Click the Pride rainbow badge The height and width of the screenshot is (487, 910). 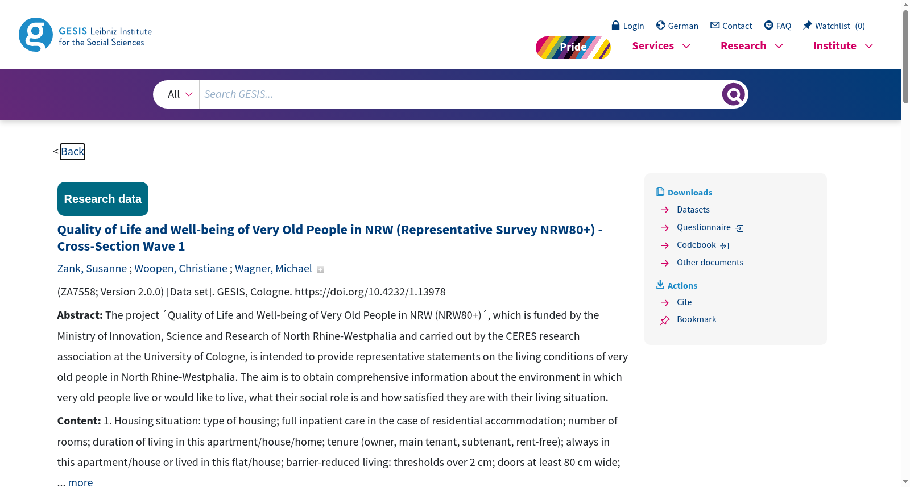(x=573, y=48)
